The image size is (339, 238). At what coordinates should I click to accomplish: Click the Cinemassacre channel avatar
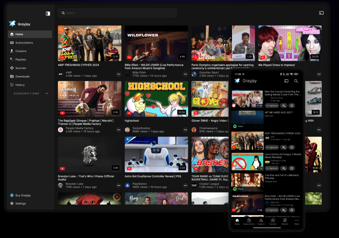pyautogui.click(x=194, y=130)
